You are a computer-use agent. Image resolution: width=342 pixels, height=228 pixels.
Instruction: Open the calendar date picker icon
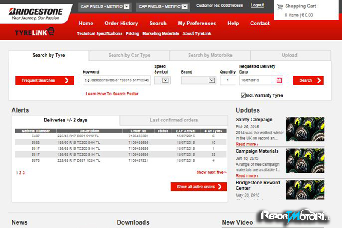(x=279, y=80)
